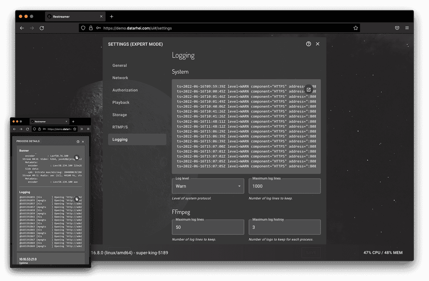Click the help icon in the Settings dialog

tap(308, 44)
